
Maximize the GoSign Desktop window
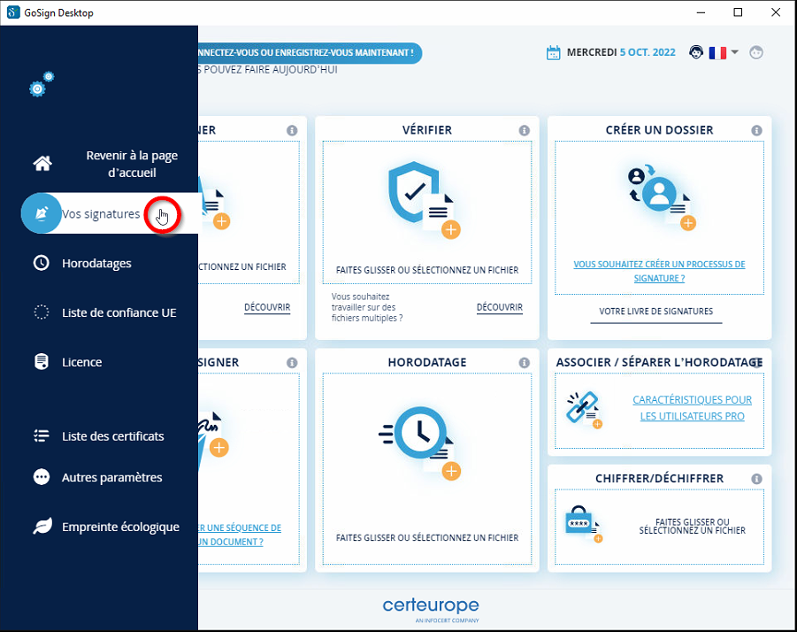tap(738, 12)
